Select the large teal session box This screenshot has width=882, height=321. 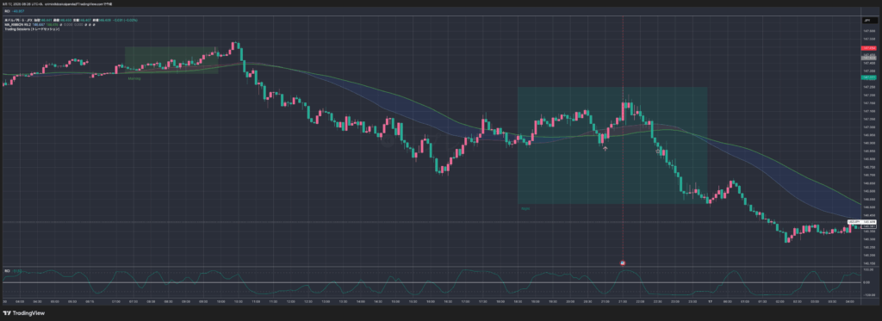coord(612,145)
